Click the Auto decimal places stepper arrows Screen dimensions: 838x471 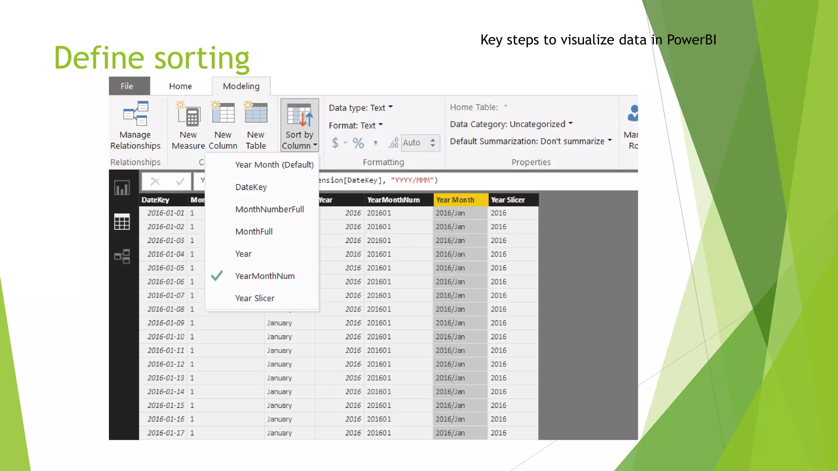(x=433, y=143)
